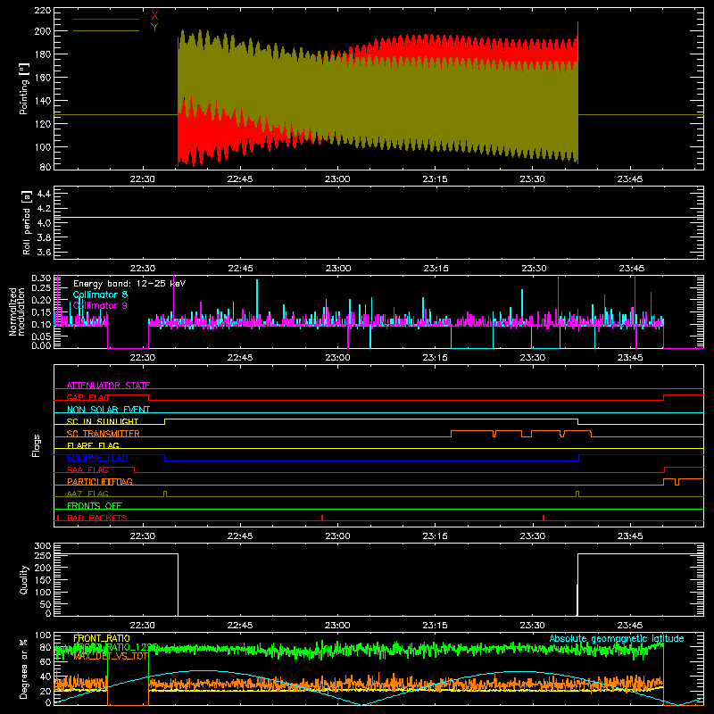Click the 140 tick on Pointing axis
714x714 pixels.
tap(43, 101)
